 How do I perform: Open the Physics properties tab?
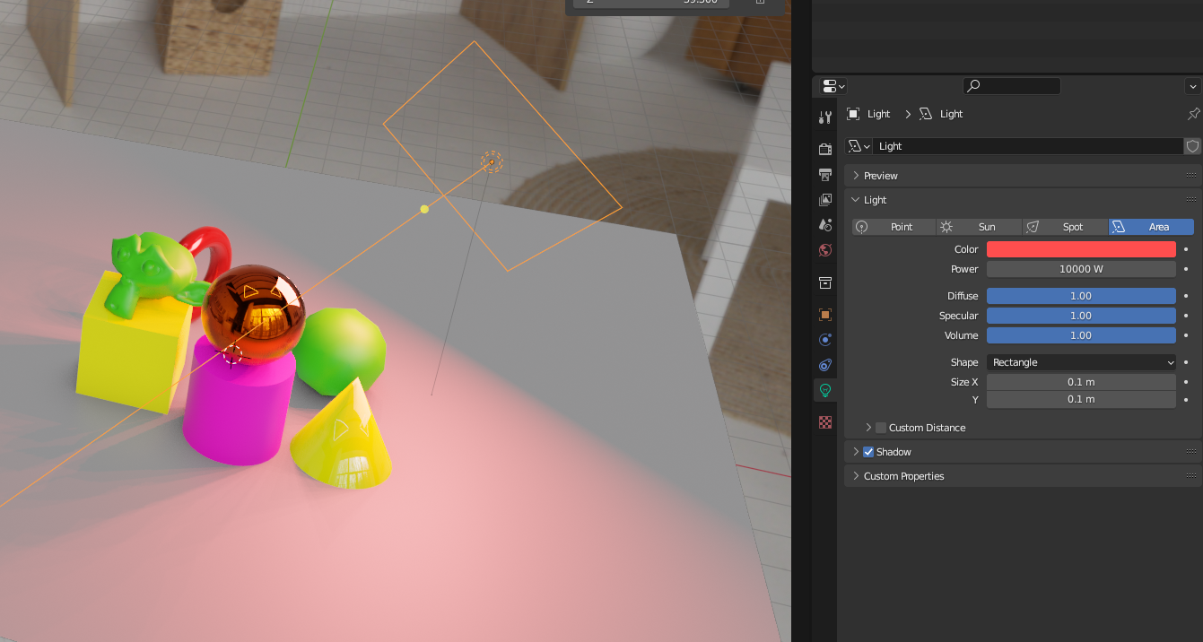click(x=825, y=340)
